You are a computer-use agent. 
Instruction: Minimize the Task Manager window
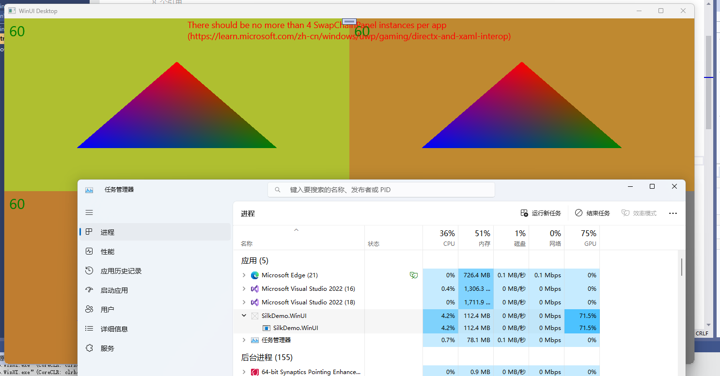point(630,187)
